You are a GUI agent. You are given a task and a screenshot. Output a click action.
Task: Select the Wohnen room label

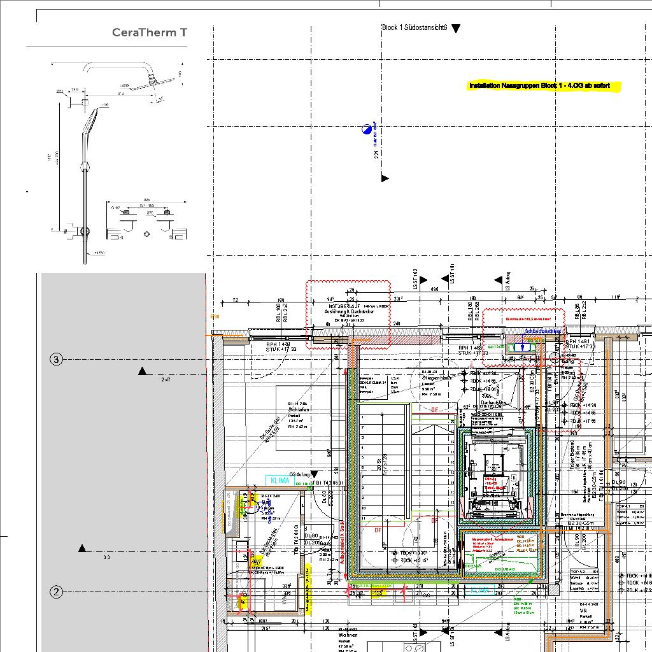click(x=348, y=635)
